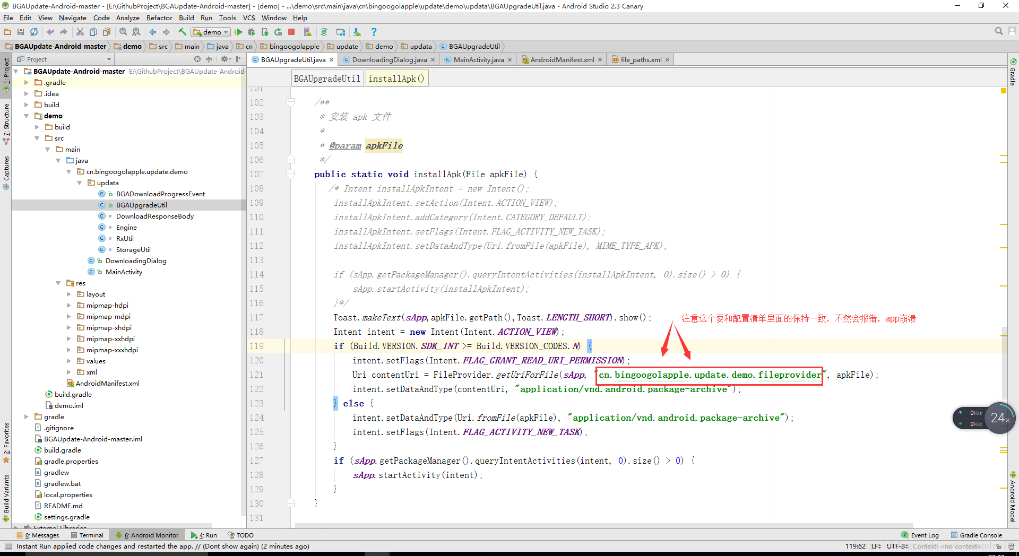This screenshot has height=556, width=1019.
Task: Open the Run tool window
Action: 204,535
